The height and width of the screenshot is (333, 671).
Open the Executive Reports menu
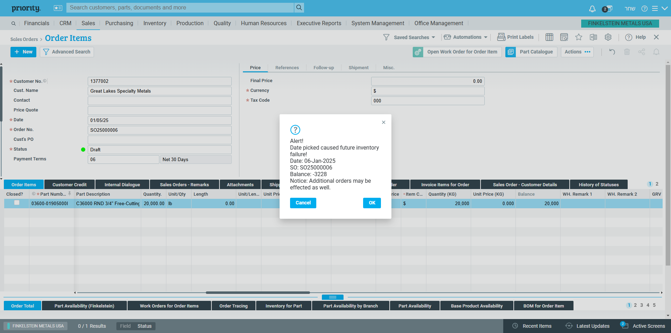(x=319, y=23)
